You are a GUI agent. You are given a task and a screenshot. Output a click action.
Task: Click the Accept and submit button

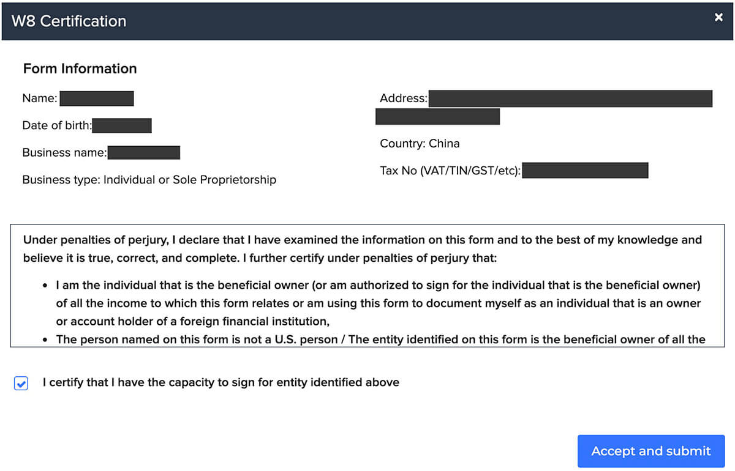650,451
